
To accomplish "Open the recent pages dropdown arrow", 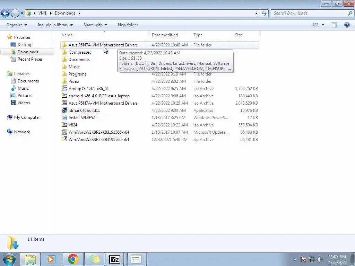I will [x=22, y=14].
